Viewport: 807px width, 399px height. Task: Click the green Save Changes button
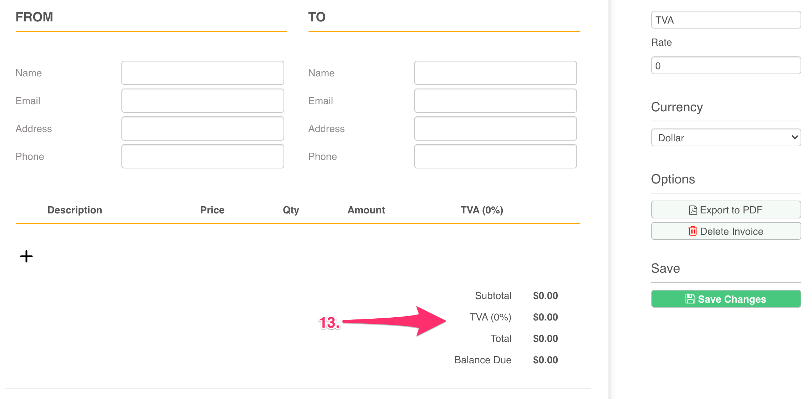[726, 299]
